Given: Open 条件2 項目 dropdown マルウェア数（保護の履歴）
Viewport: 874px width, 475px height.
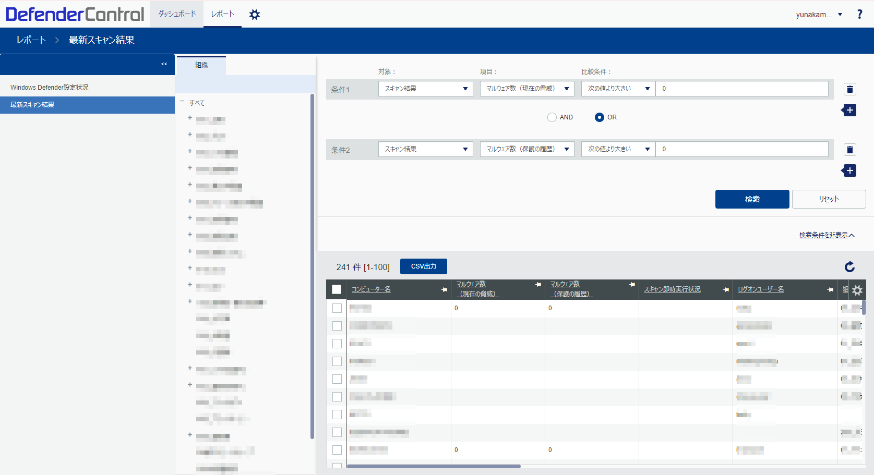Looking at the screenshot, I should 527,149.
